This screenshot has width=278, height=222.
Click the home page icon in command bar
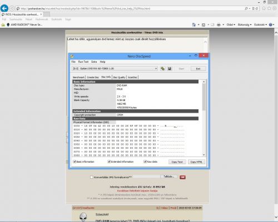[194, 24]
